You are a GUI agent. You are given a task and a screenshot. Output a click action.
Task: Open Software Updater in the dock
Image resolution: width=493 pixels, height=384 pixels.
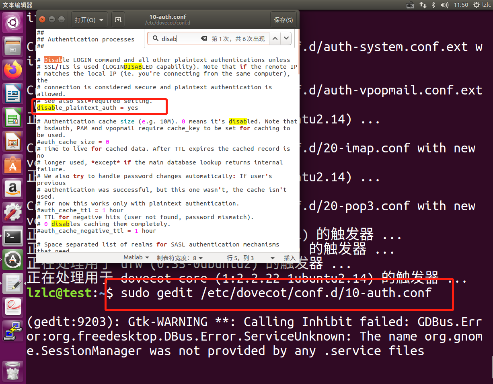point(13,260)
